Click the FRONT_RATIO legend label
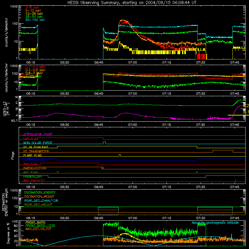The height and width of the screenshot is (249, 249). point(35,223)
